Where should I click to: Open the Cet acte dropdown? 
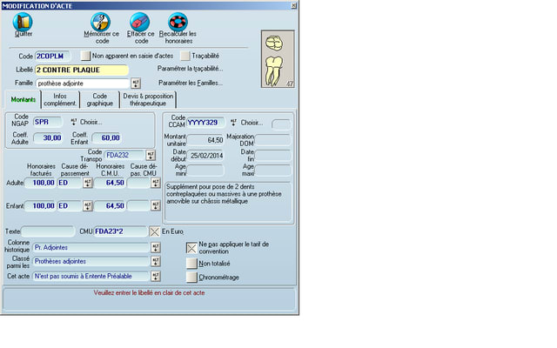[x=155, y=276]
